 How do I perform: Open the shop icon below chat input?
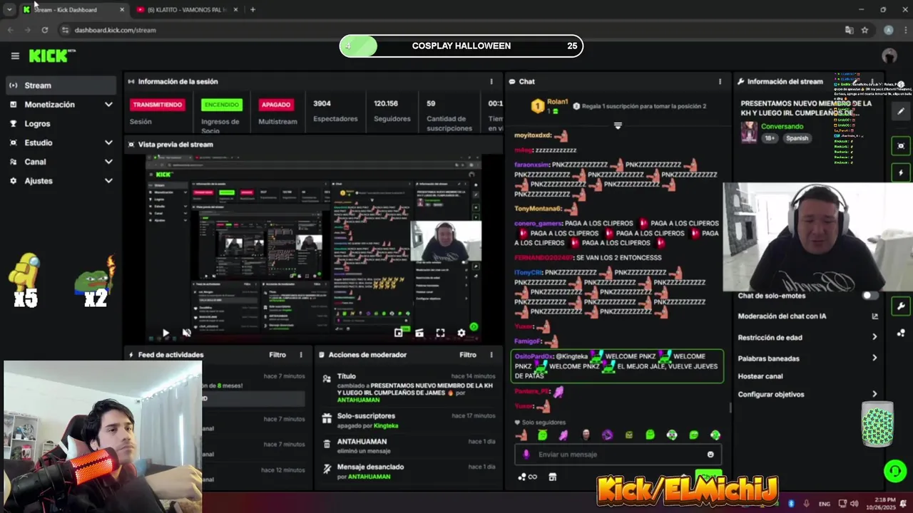coord(552,477)
